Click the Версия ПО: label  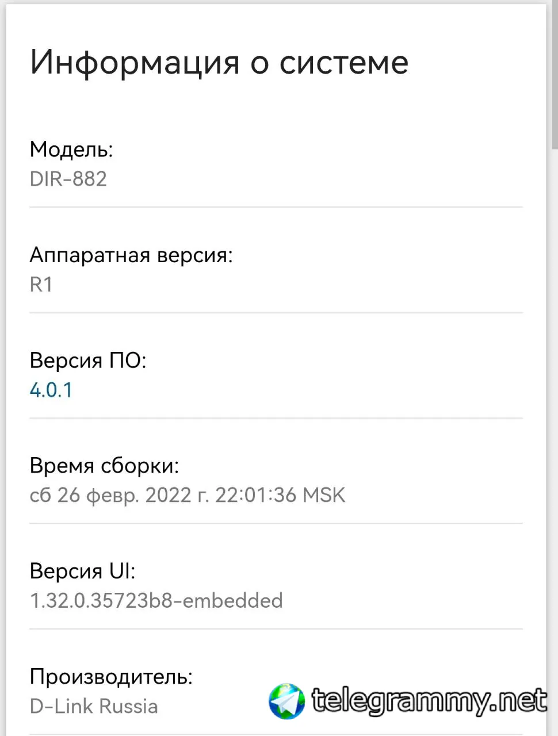pyautogui.click(x=88, y=361)
